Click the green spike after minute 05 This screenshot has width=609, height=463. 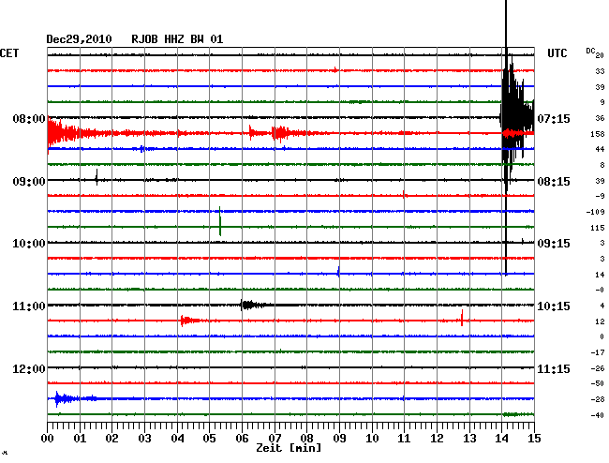tap(220, 221)
